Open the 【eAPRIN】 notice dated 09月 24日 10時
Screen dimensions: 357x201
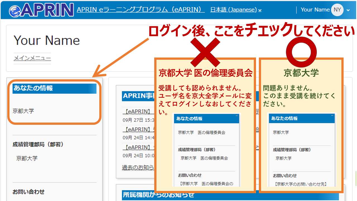pos(138,147)
